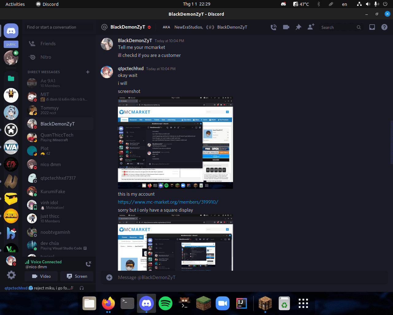The image size is (393, 315).
Task: Open the Trash in the dock
Action: [x=284, y=304]
